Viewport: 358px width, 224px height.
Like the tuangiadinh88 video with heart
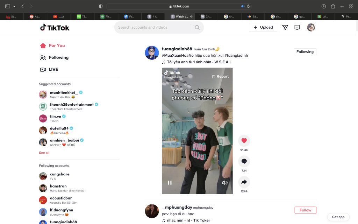pyautogui.click(x=244, y=141)
